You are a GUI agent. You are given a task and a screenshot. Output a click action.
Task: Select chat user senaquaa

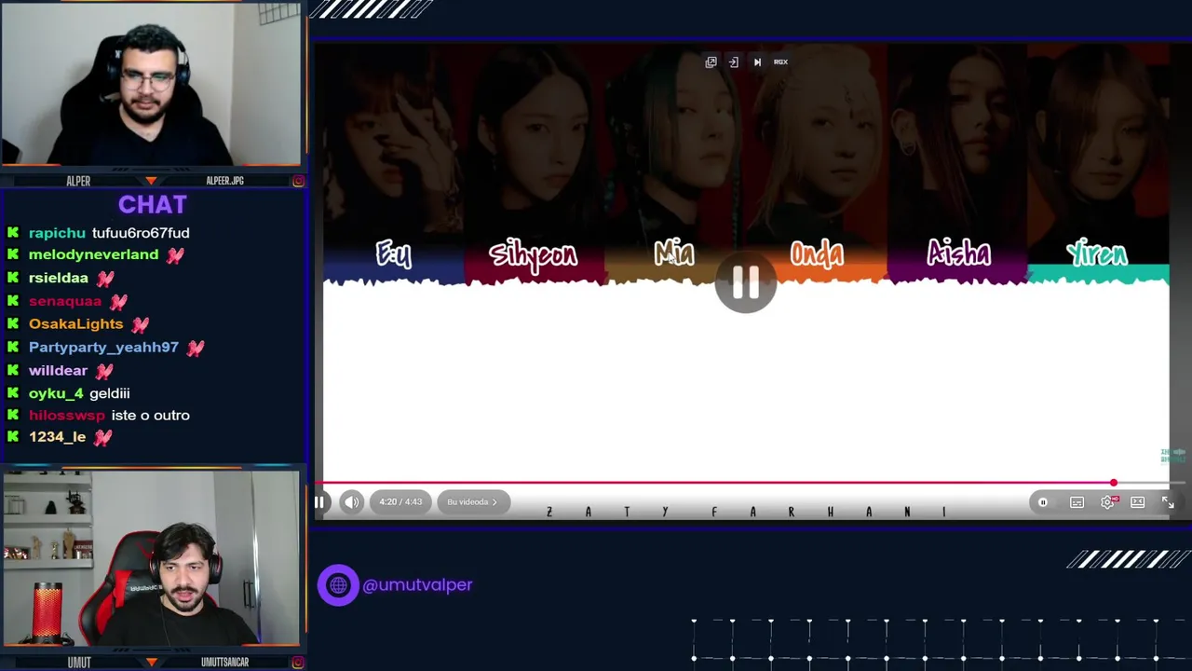click(x=64, y=301)
